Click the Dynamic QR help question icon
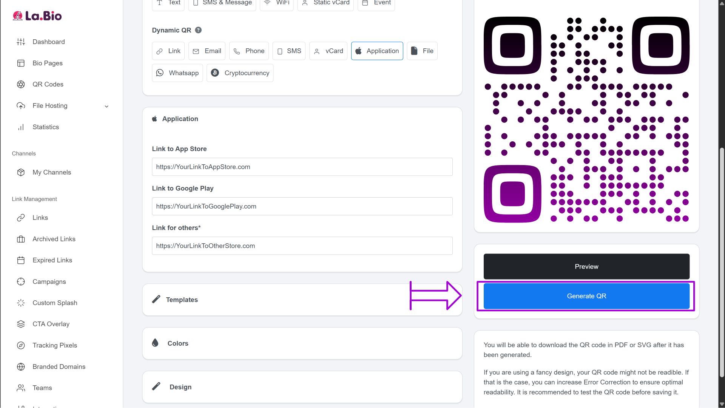The height and width of the screenshot is (408, 725). [x=198, y=30]
